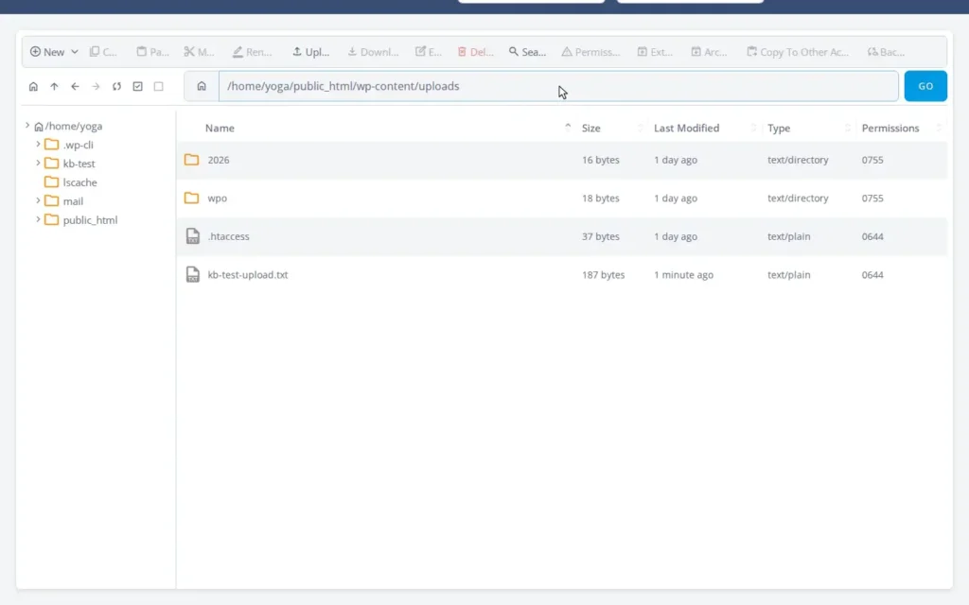The width and height of the screenshot is (969, 605).
Task: Click the Rename toolbar icon
Action: [x=238, y=52]
